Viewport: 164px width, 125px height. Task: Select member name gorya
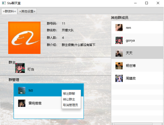pyautogui.click(x=130, y=41)
